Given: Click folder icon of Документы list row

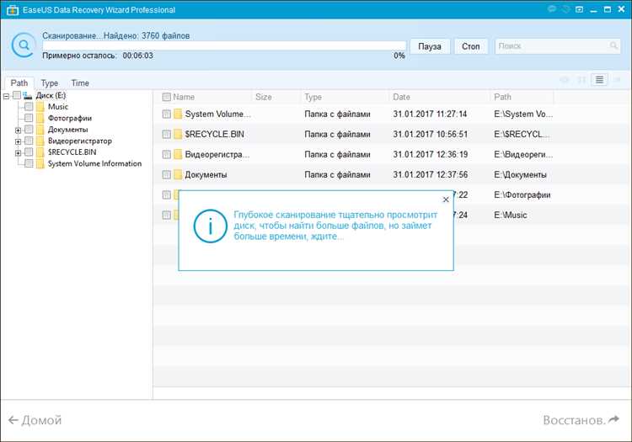Looking at the screenshot, I should point(178,174).
